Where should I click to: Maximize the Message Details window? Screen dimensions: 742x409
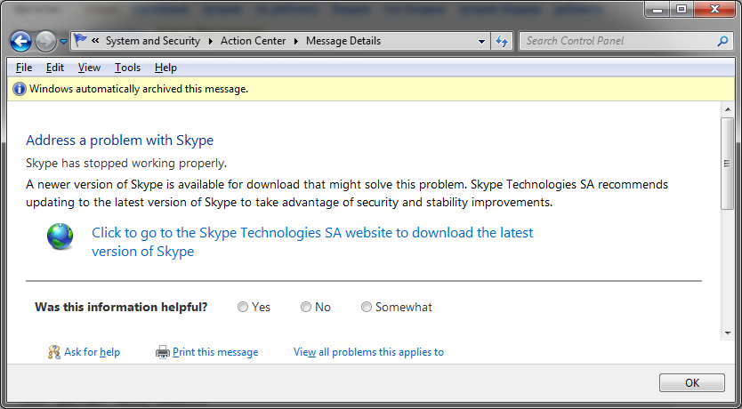tap(681, 9)
